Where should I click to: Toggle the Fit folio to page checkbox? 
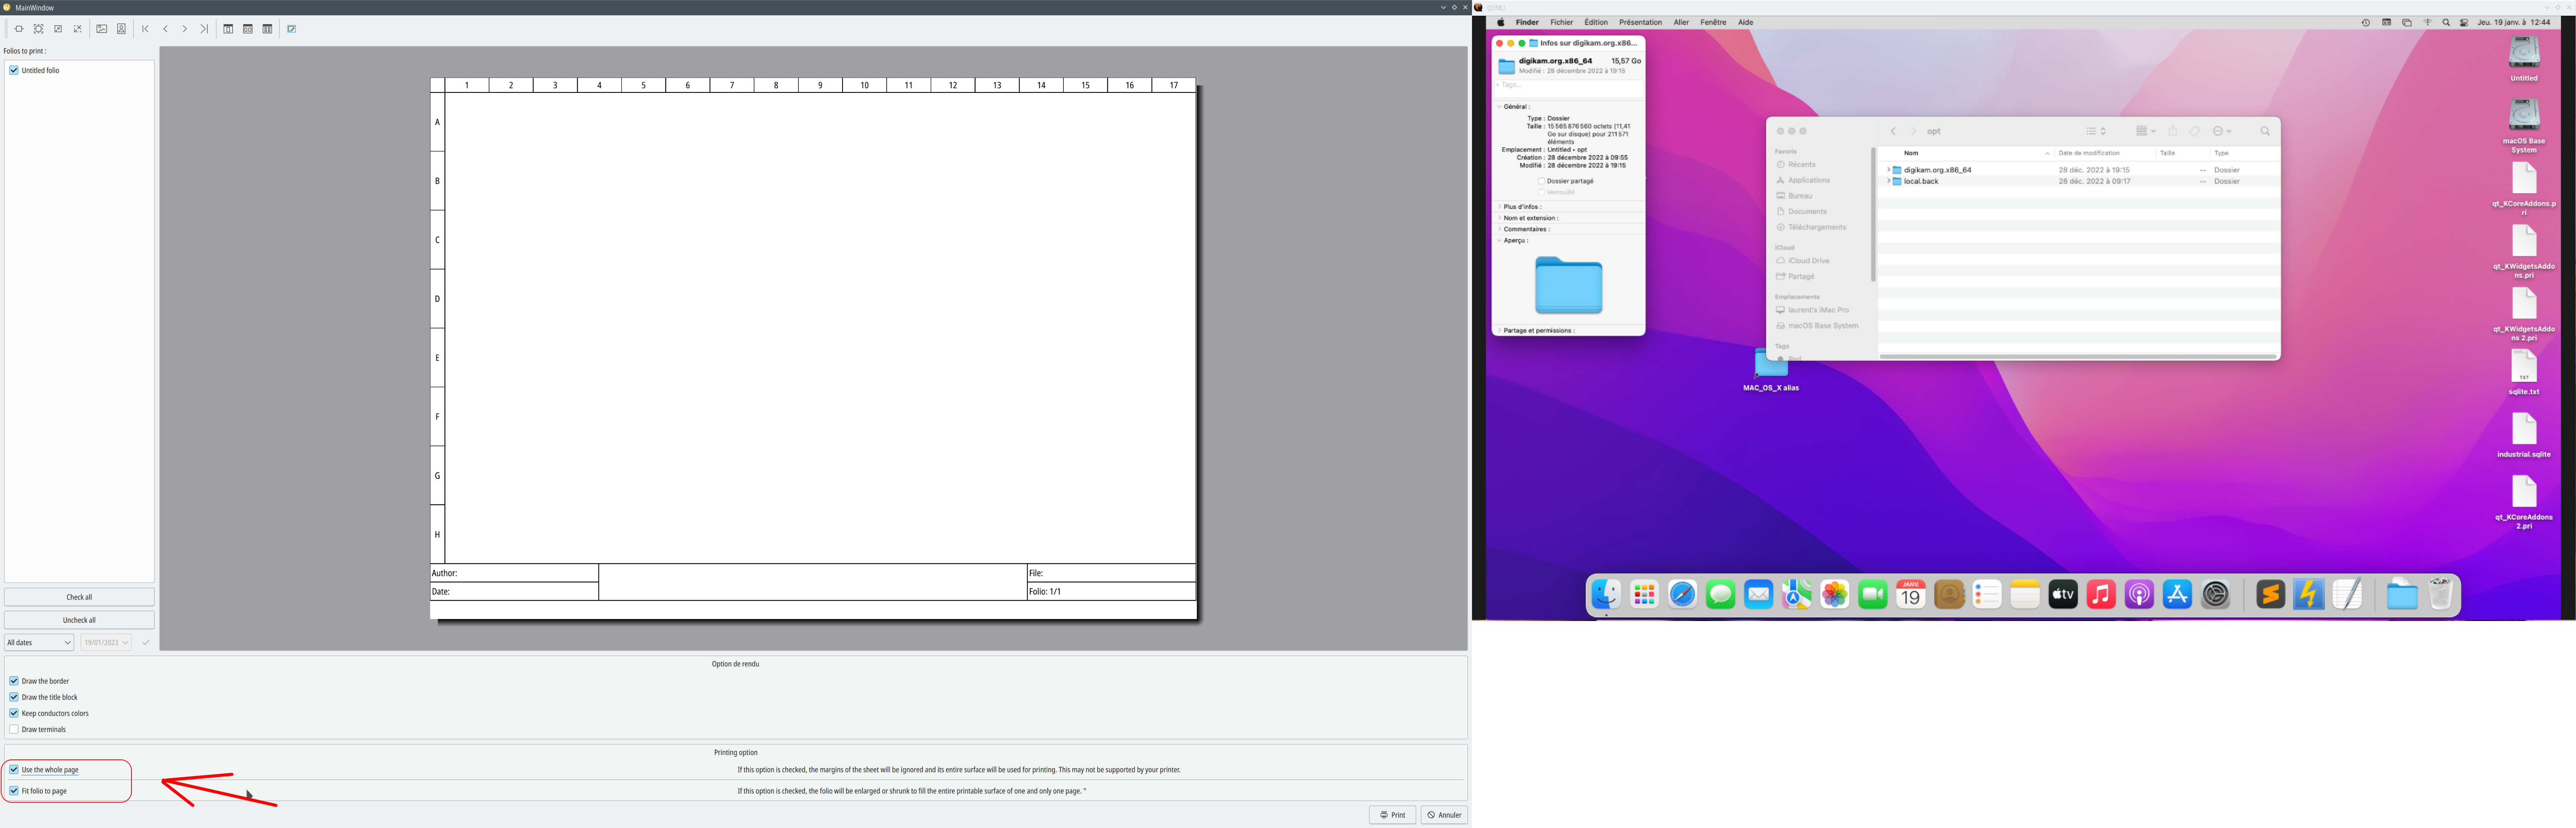tap(14, 791)
